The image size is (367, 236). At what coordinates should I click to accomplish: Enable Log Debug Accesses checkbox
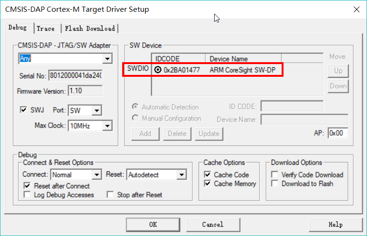pyautogui.click(x=27, y=195)
